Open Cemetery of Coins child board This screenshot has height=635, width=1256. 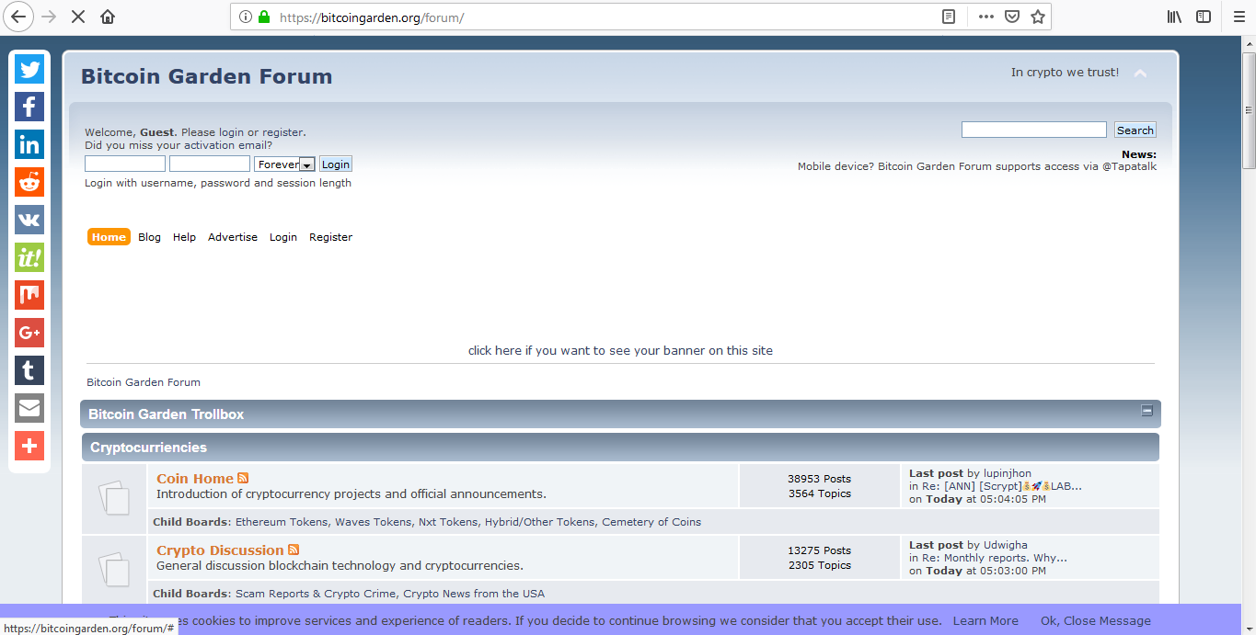(651, 522)
